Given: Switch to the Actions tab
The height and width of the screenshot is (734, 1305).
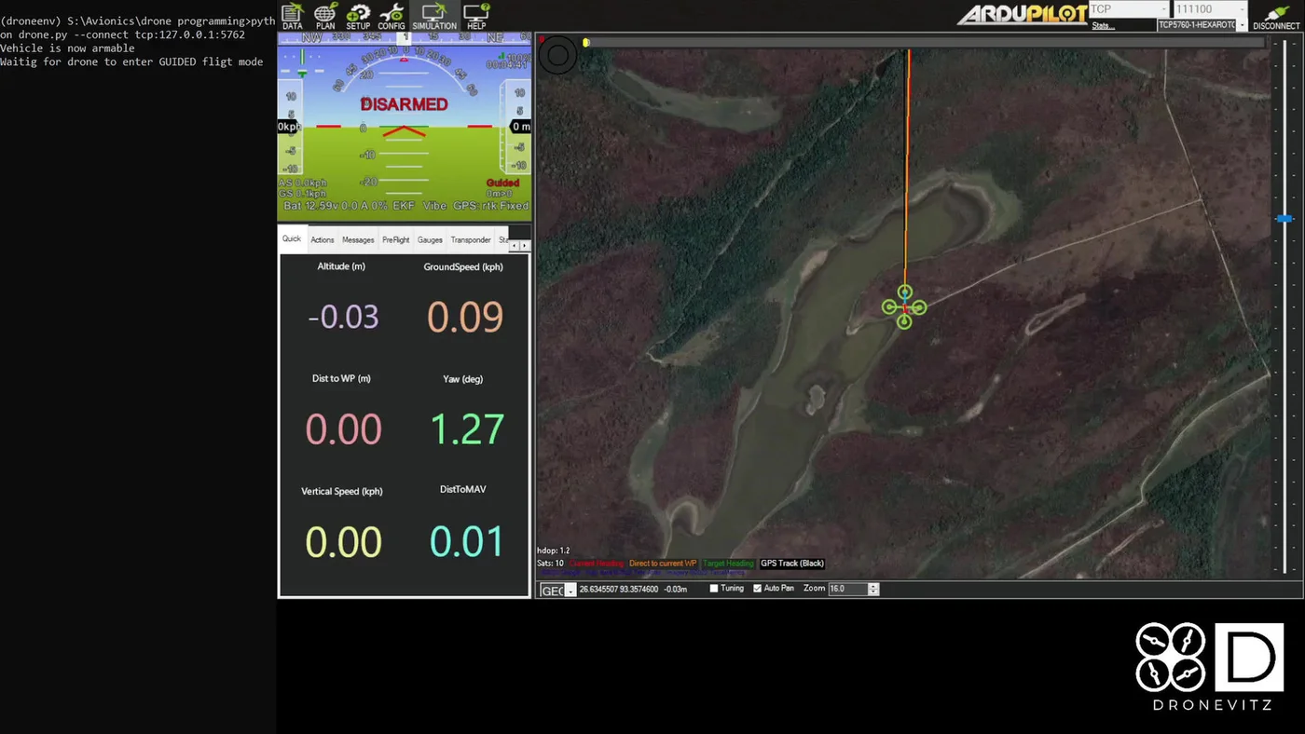Looking at the screenshot, I should pos(323,240).
